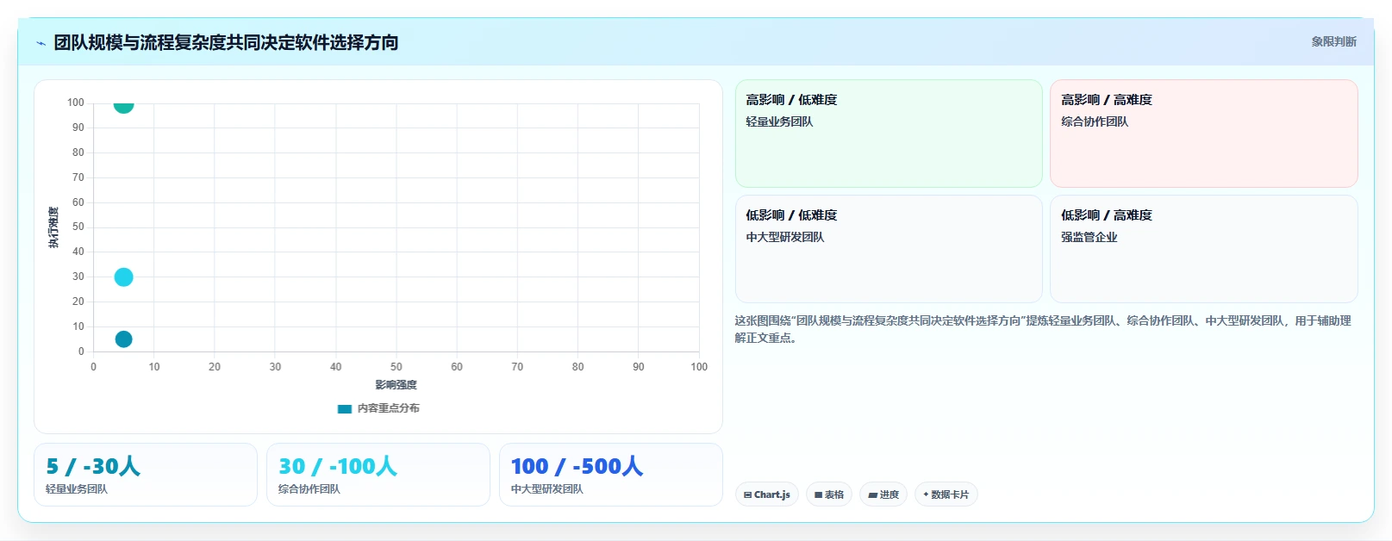The width and height of the screenshot is (1392, 541).
Task: Click the summary paragraph starting 这张图围绕
Action: tap(1043, 329)
